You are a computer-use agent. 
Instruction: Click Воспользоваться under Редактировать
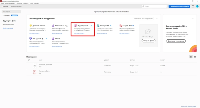coord(79,33)
